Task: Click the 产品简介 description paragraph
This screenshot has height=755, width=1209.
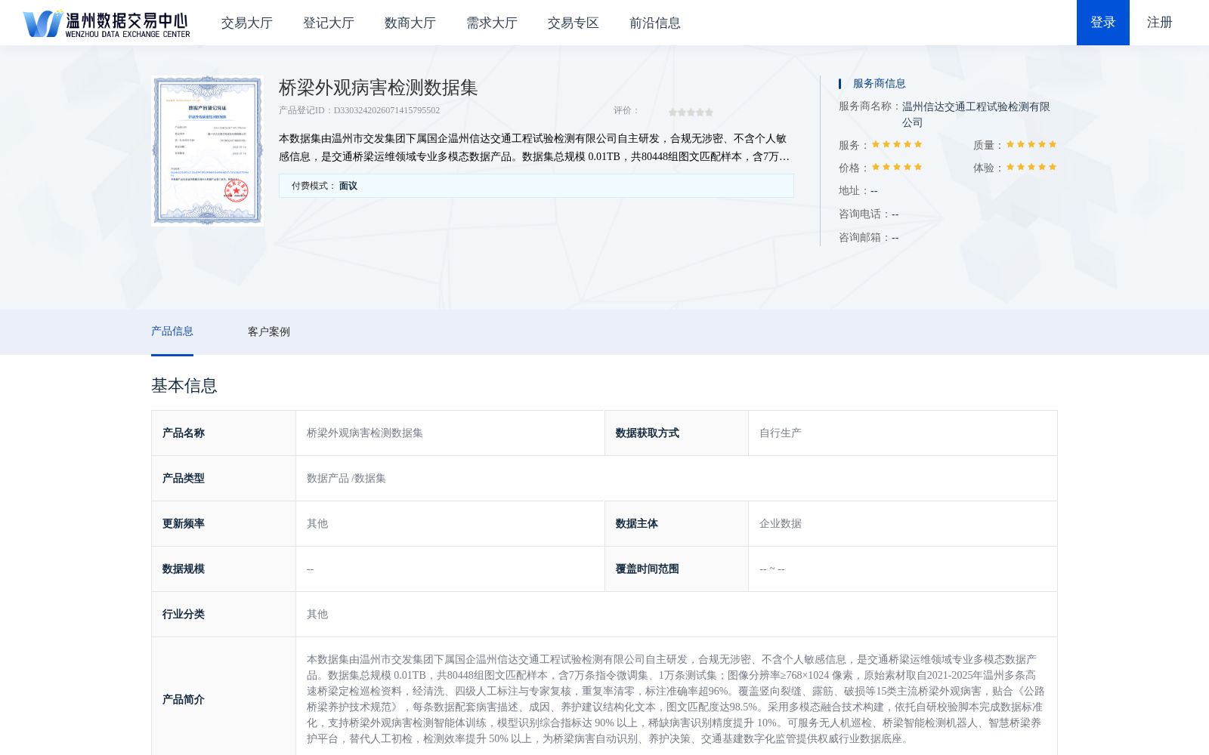Action: [676, 699]
